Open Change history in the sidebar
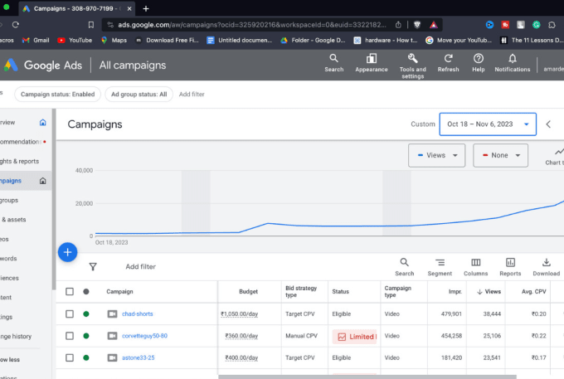This screenshot has width=564, height=379. (x=16, y=336)
